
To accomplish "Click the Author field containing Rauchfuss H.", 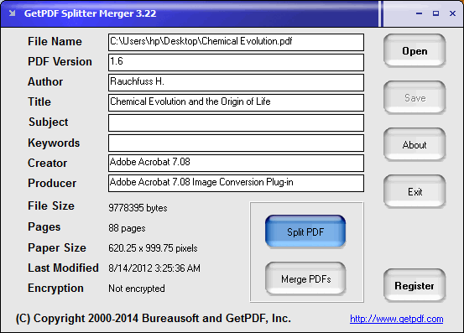I will point(236,82).
